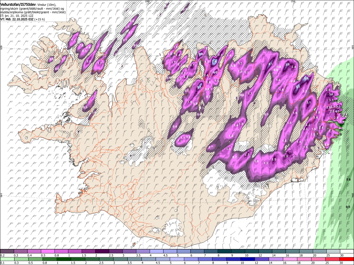
Task: Click the '25' label under the lower legend
Action: (x=327, y=263)
